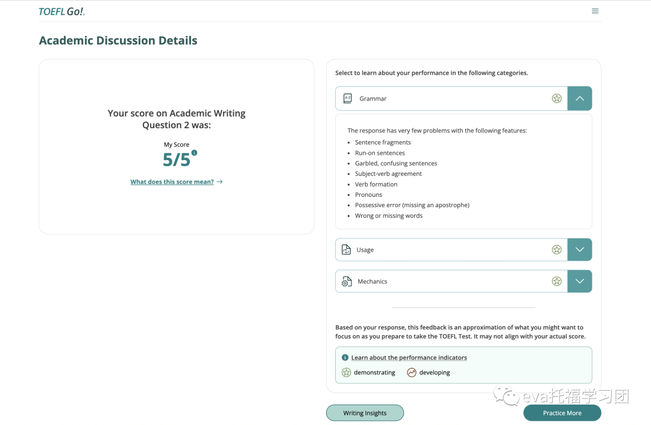Viewport: 651px width, 425px height.
Task: Collapse the Grammar section chevron
Action: (579, 99)
